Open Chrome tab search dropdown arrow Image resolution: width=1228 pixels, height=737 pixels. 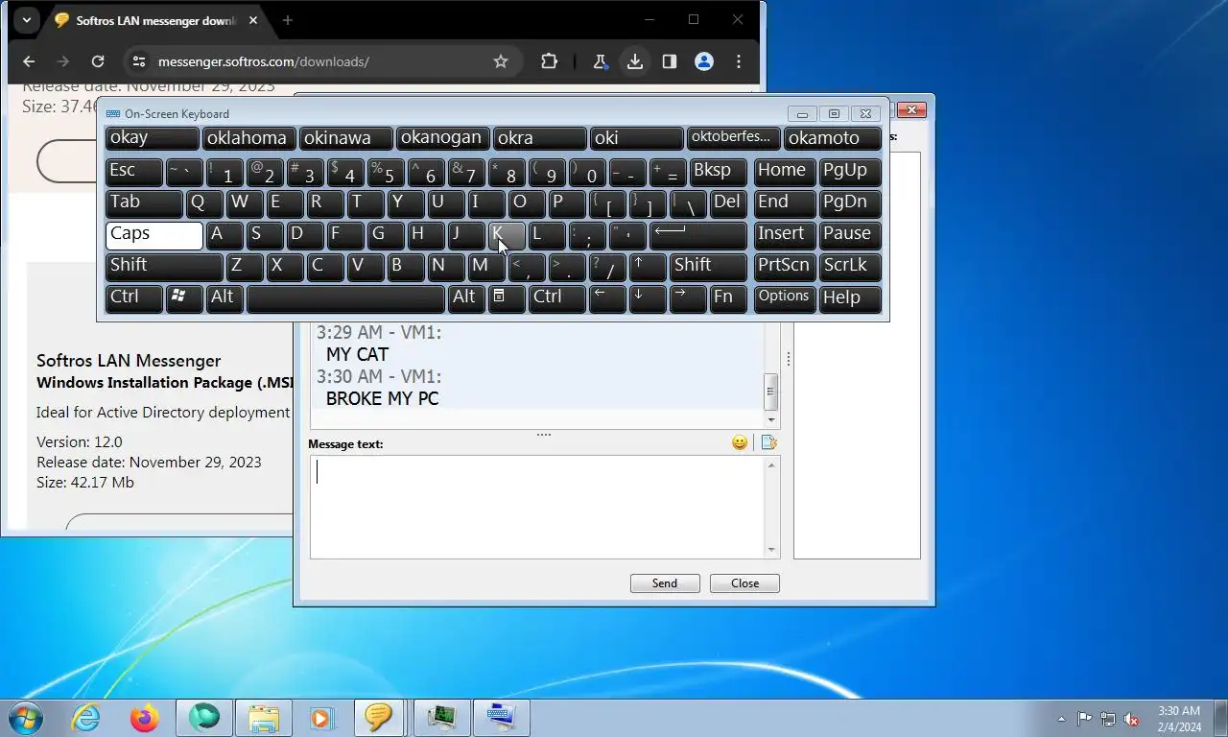click(26, 20)
